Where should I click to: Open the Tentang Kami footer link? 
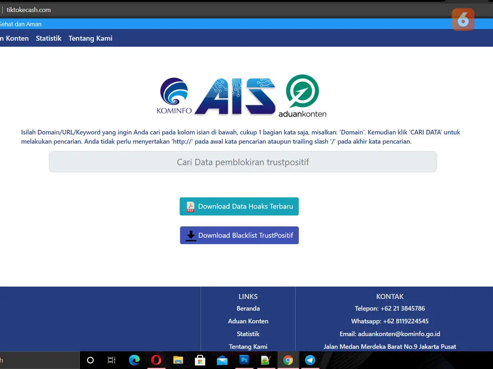(248, 346)
